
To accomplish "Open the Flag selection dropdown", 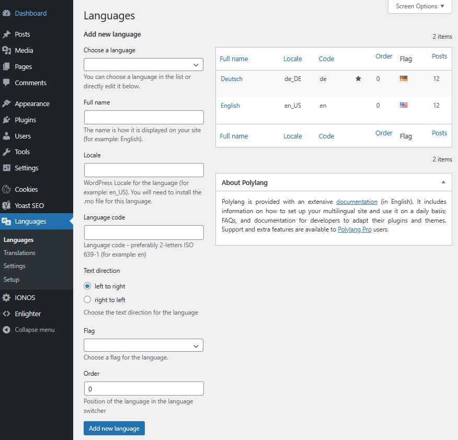I will click(x=143, y=345).
